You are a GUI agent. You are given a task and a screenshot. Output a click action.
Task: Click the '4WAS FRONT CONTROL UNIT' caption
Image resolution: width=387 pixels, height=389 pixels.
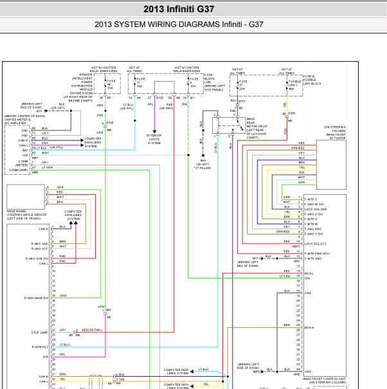tap(325, 379)
